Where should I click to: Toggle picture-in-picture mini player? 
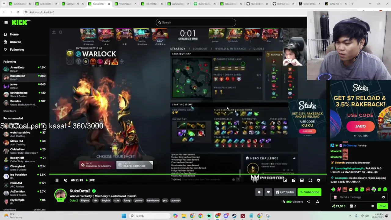pos(285,180)
